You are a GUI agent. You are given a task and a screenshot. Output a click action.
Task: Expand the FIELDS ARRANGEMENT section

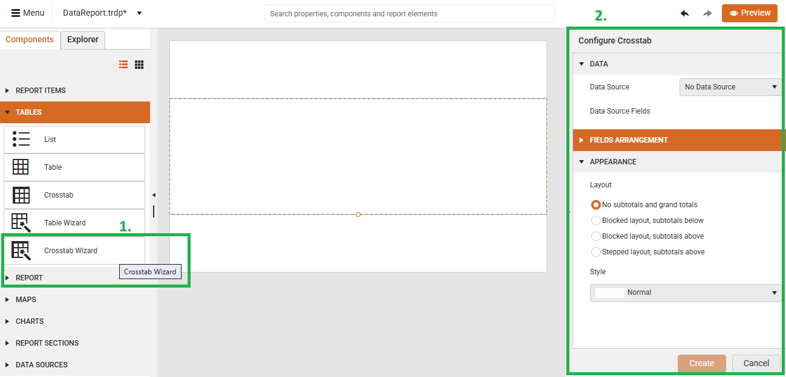678,140
